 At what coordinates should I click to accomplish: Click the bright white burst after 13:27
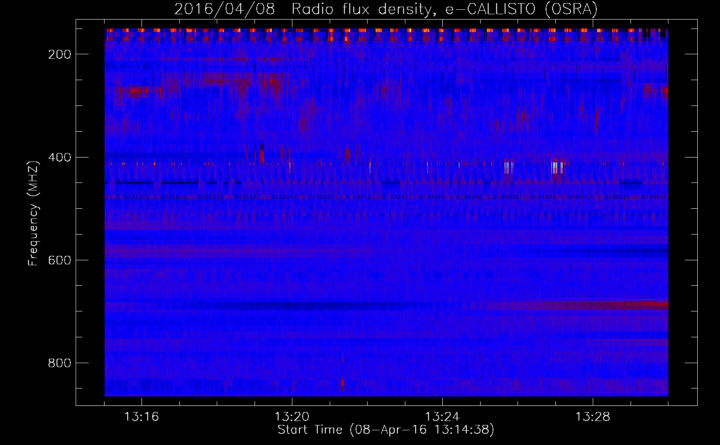[555, 167]
